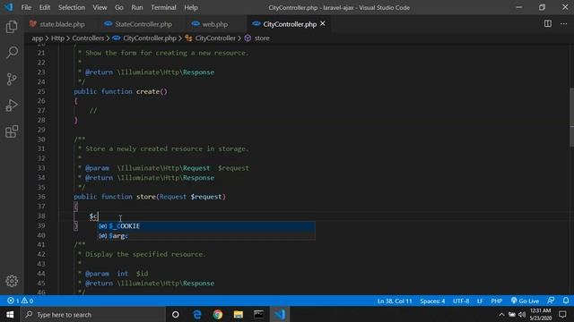Switch to the web.php tab

(x=210, y=24)
